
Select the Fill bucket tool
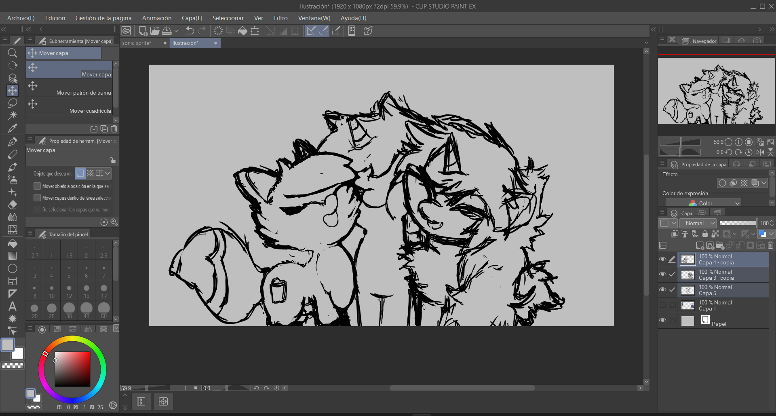(x=13, y=243)
